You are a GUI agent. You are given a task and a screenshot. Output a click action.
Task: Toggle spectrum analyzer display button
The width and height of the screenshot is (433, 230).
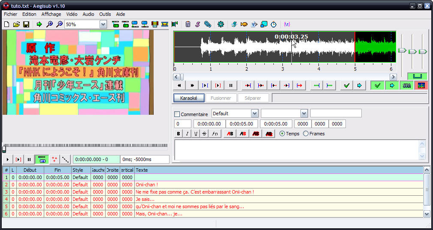coord(421,85)
